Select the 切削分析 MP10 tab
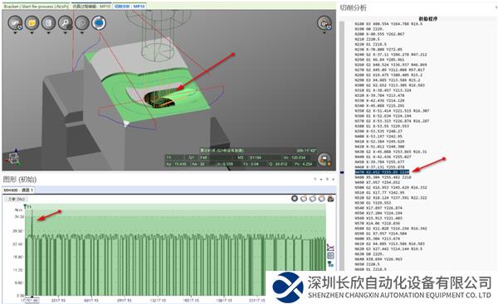The image size is (498, 304). pyautogui.click(x=129, y=6)
